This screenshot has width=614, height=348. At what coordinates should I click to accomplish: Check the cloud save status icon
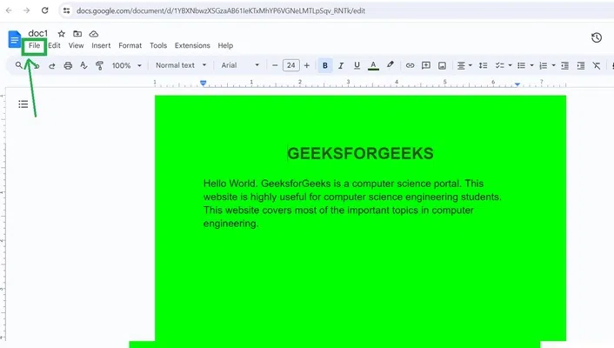[94, 34]
